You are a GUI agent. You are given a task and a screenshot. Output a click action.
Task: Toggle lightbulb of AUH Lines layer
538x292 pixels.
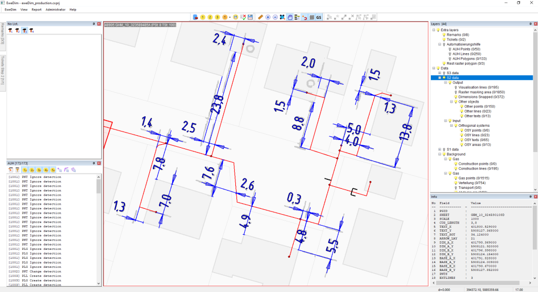click(450, 54)
